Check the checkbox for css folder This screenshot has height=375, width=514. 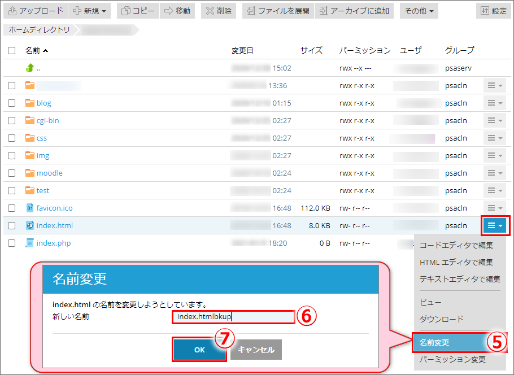pos(11,138)
